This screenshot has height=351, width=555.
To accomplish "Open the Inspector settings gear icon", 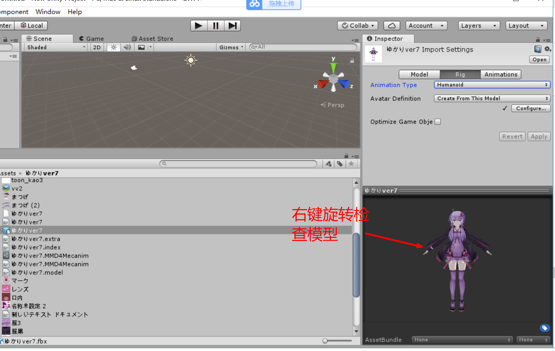I will pos(548,49).
